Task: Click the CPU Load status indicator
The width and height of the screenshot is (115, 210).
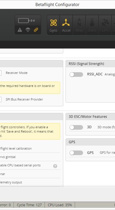Action: coord(60,205)
